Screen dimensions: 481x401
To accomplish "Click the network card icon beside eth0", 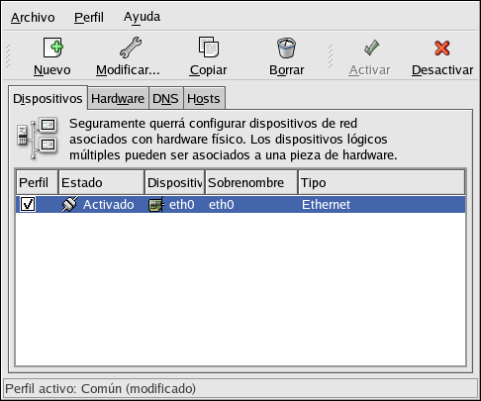I will [x=156, y=205].
